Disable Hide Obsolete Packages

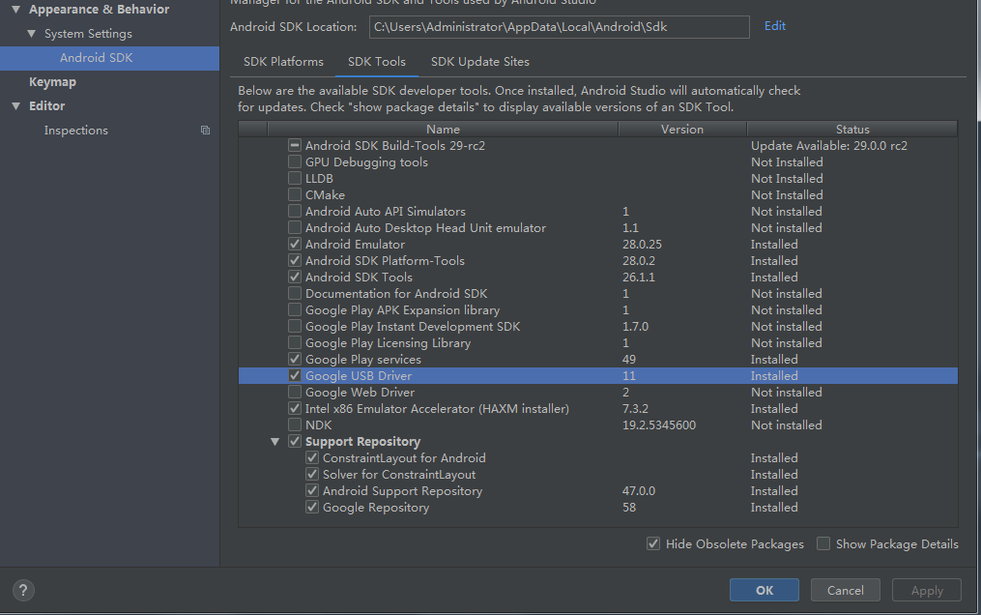[654, 543]
